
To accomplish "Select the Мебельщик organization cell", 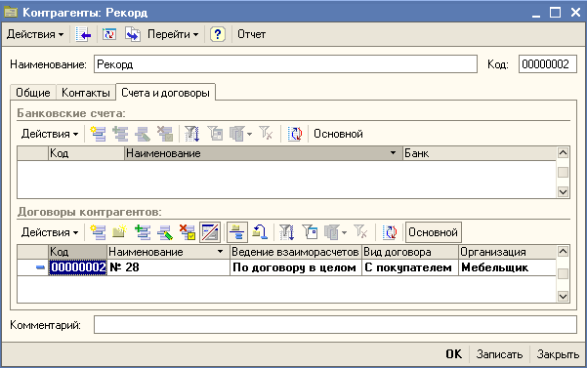I will [x=507, y=267].
